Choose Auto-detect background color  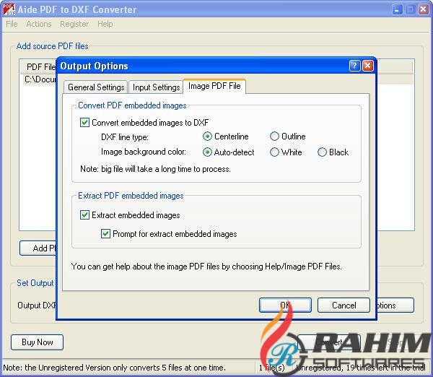[207, 152]
